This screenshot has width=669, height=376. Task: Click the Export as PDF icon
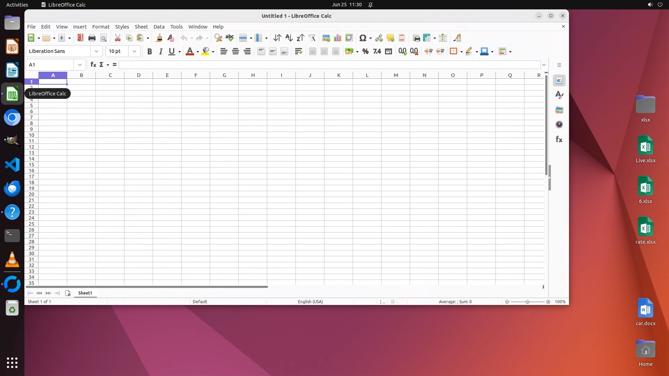(x=80, y=38)
